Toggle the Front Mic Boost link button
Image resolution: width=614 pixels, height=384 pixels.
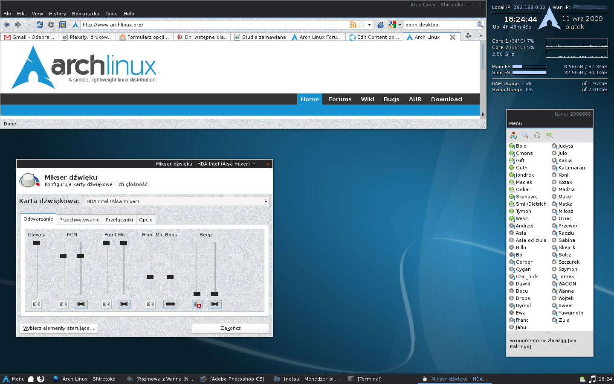coord(170,304)
